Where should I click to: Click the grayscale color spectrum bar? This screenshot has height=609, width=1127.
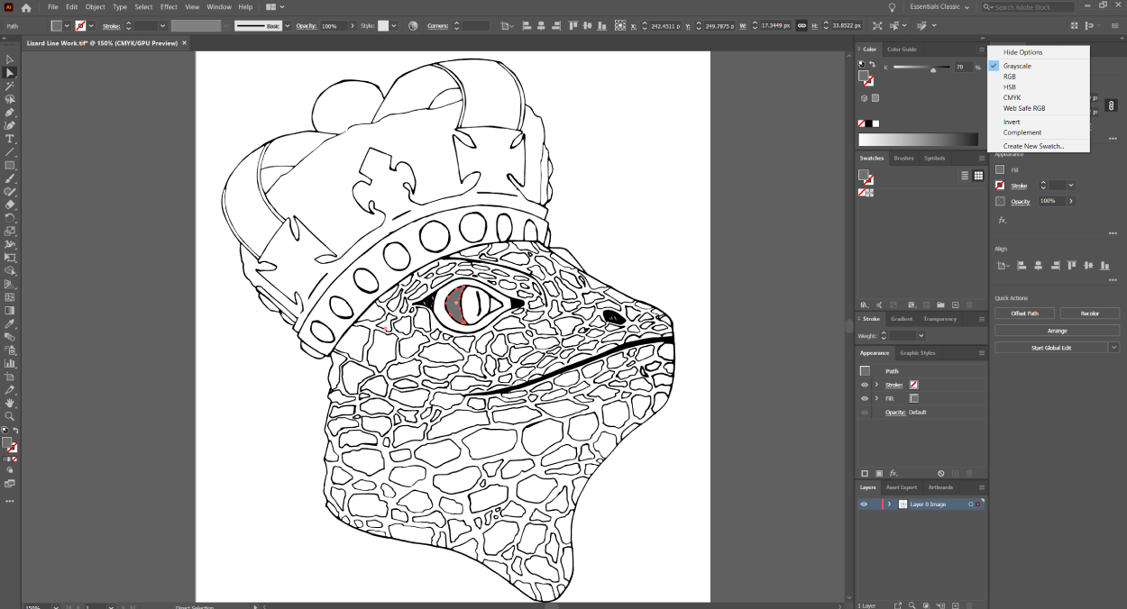(x=918, y=140)
